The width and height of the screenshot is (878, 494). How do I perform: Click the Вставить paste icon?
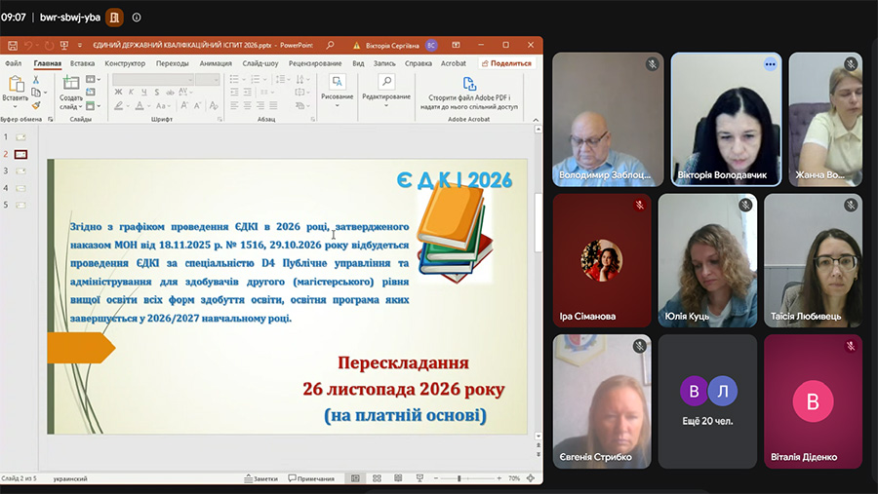[x=16, y=84]
